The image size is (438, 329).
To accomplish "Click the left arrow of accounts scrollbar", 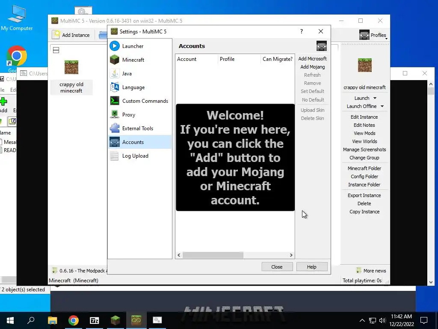I will (179, 255).
